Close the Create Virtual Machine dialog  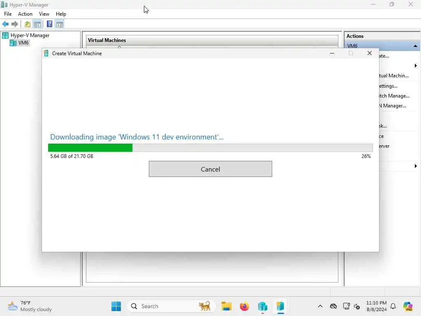click(370, 53)
